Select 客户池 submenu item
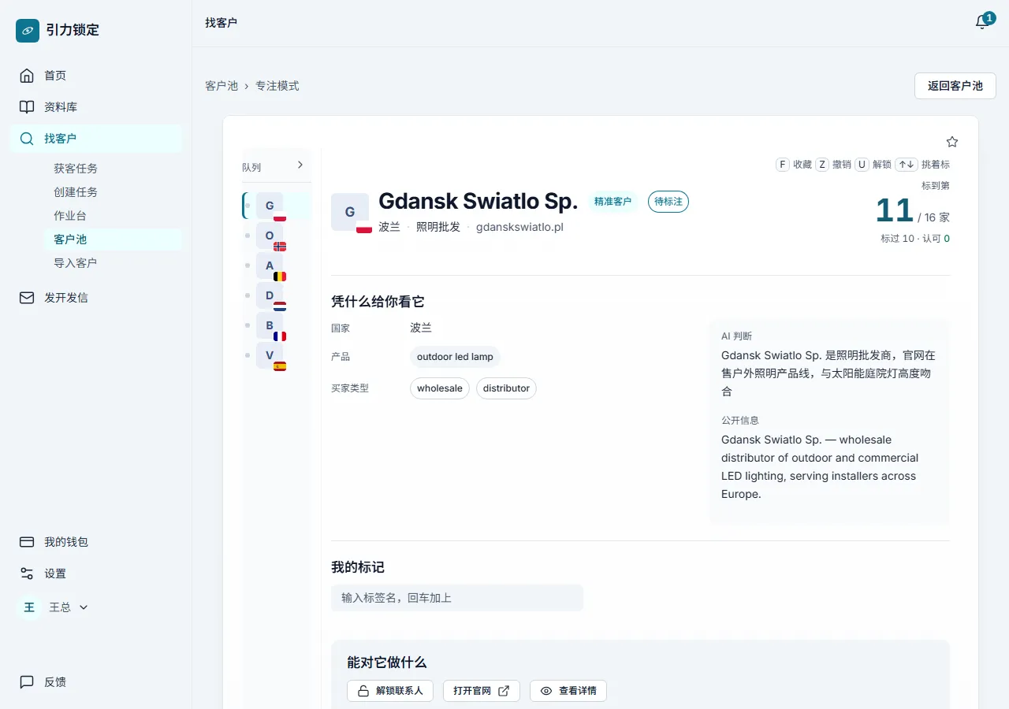The height and width of the screenshot is (709, 1009). point(113,239)
